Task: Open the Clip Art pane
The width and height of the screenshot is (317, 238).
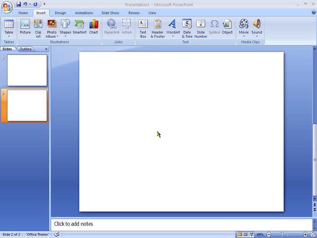Action: tap(38, 28)
